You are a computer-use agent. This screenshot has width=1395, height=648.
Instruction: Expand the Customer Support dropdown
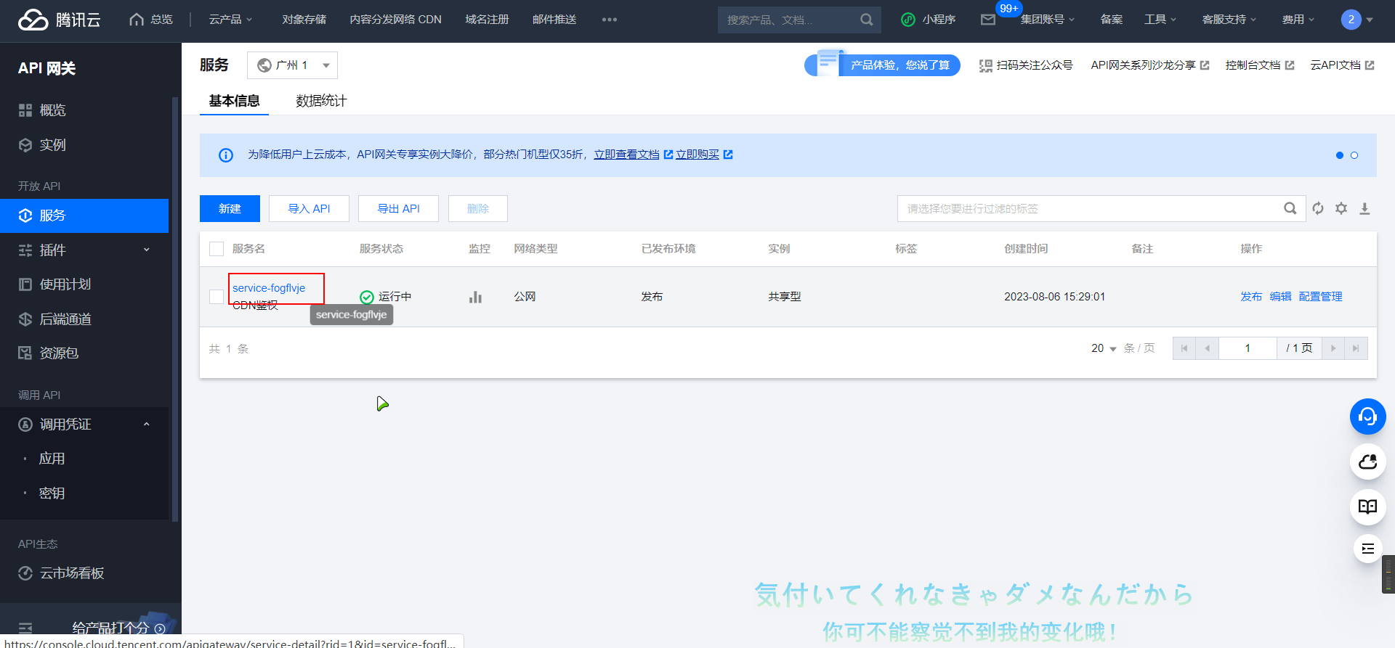pos(1229,20)
